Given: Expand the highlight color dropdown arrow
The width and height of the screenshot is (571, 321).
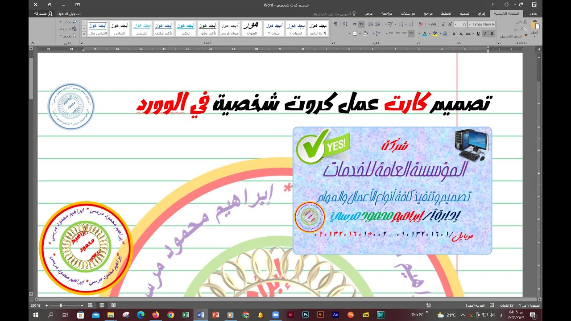Looking at the screenshot, I should 430,33.
